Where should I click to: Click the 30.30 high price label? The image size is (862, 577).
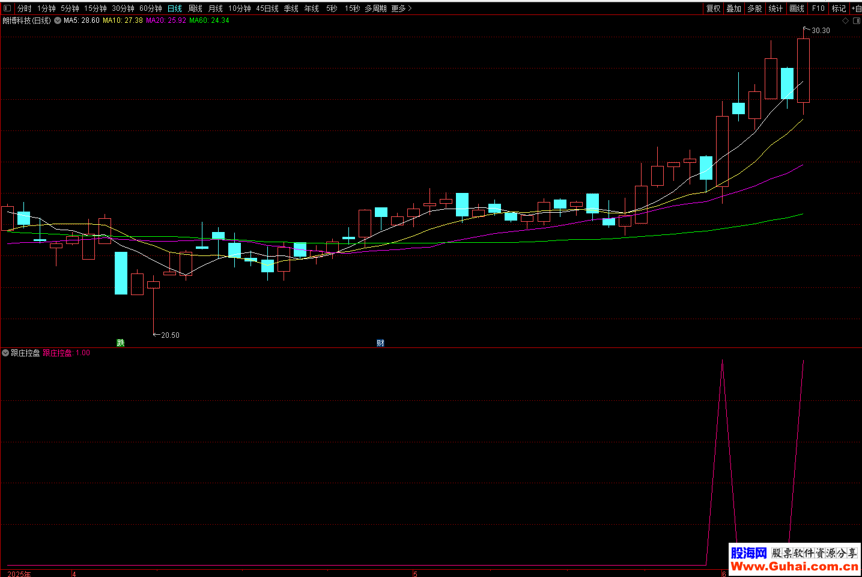(x=821, y=31)
